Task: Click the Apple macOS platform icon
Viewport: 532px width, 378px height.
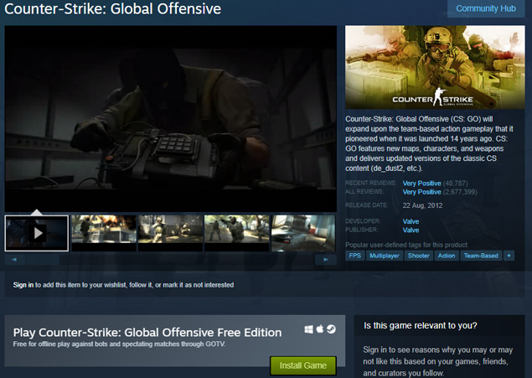Action: click(319, 329)
